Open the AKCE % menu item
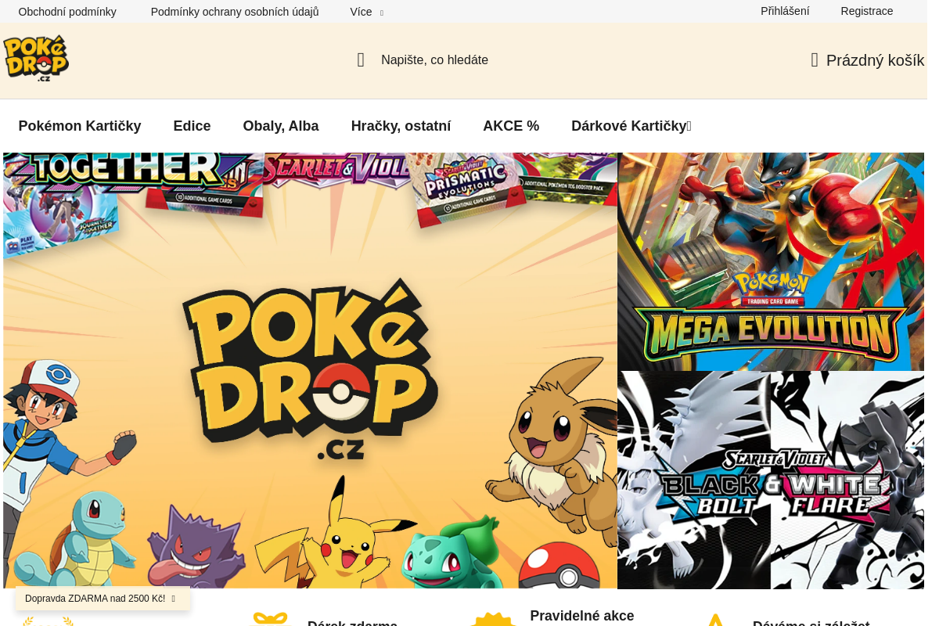Viewport: 939px width, 626px height. 511,126
